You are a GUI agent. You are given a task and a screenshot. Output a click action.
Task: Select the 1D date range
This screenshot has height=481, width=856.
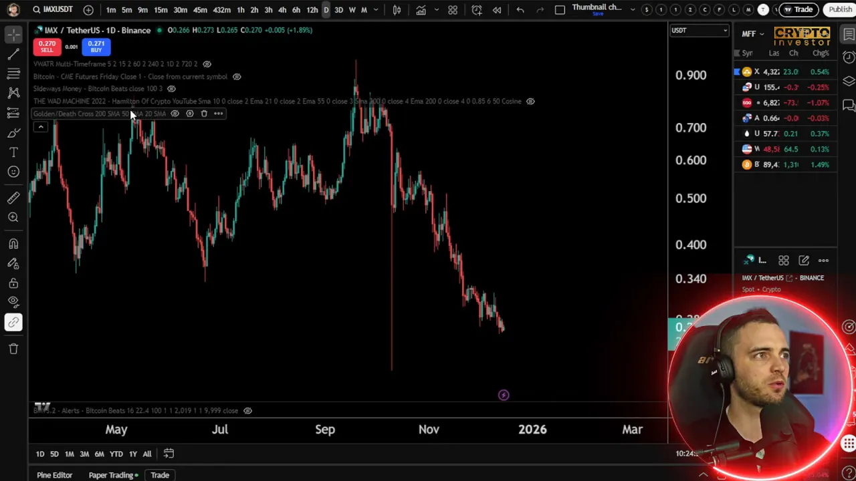39,454
